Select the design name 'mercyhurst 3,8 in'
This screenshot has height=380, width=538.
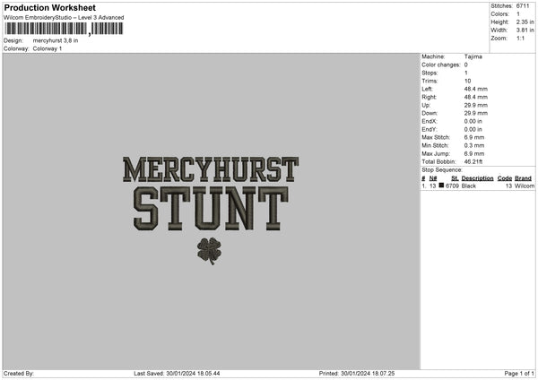click(56, 40)
